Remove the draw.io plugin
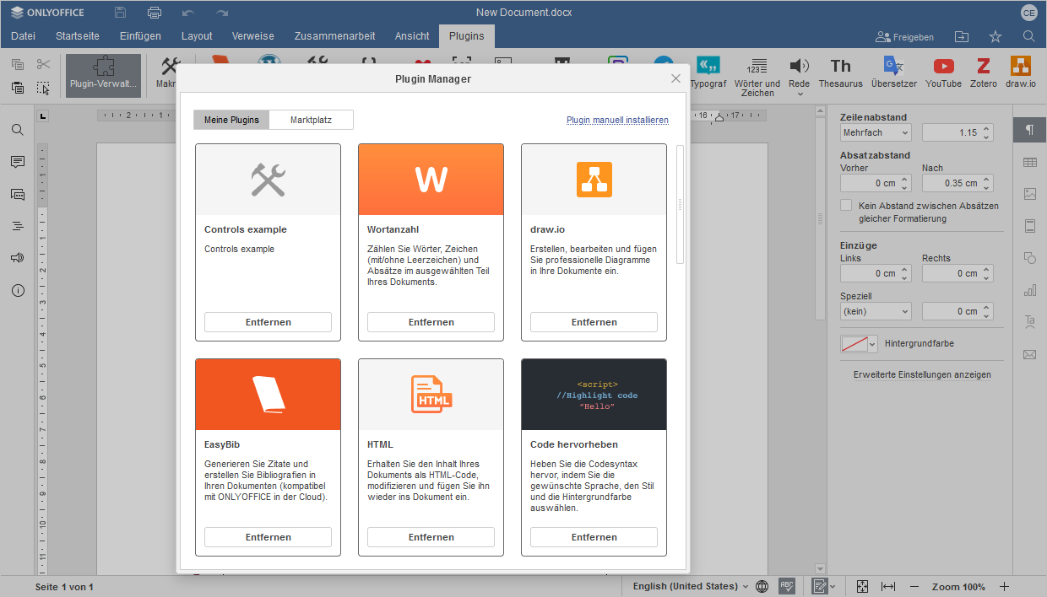This screenshot has width=1047, height=597. [x=594, y=322]
